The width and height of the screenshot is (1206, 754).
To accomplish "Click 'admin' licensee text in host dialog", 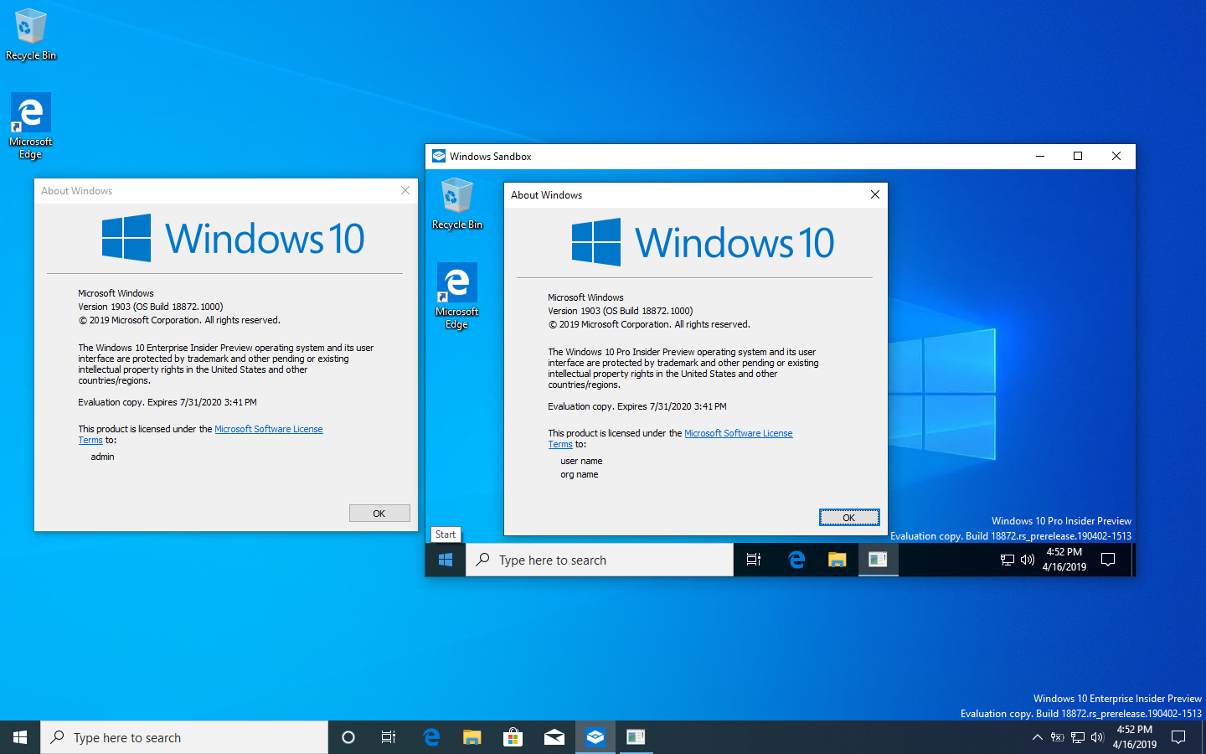I will (102, 457).
